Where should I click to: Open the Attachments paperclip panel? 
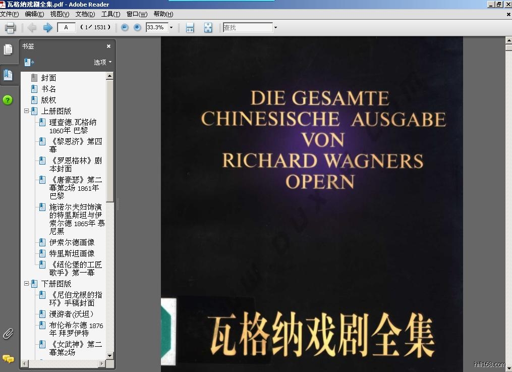(x=8, y=334)
